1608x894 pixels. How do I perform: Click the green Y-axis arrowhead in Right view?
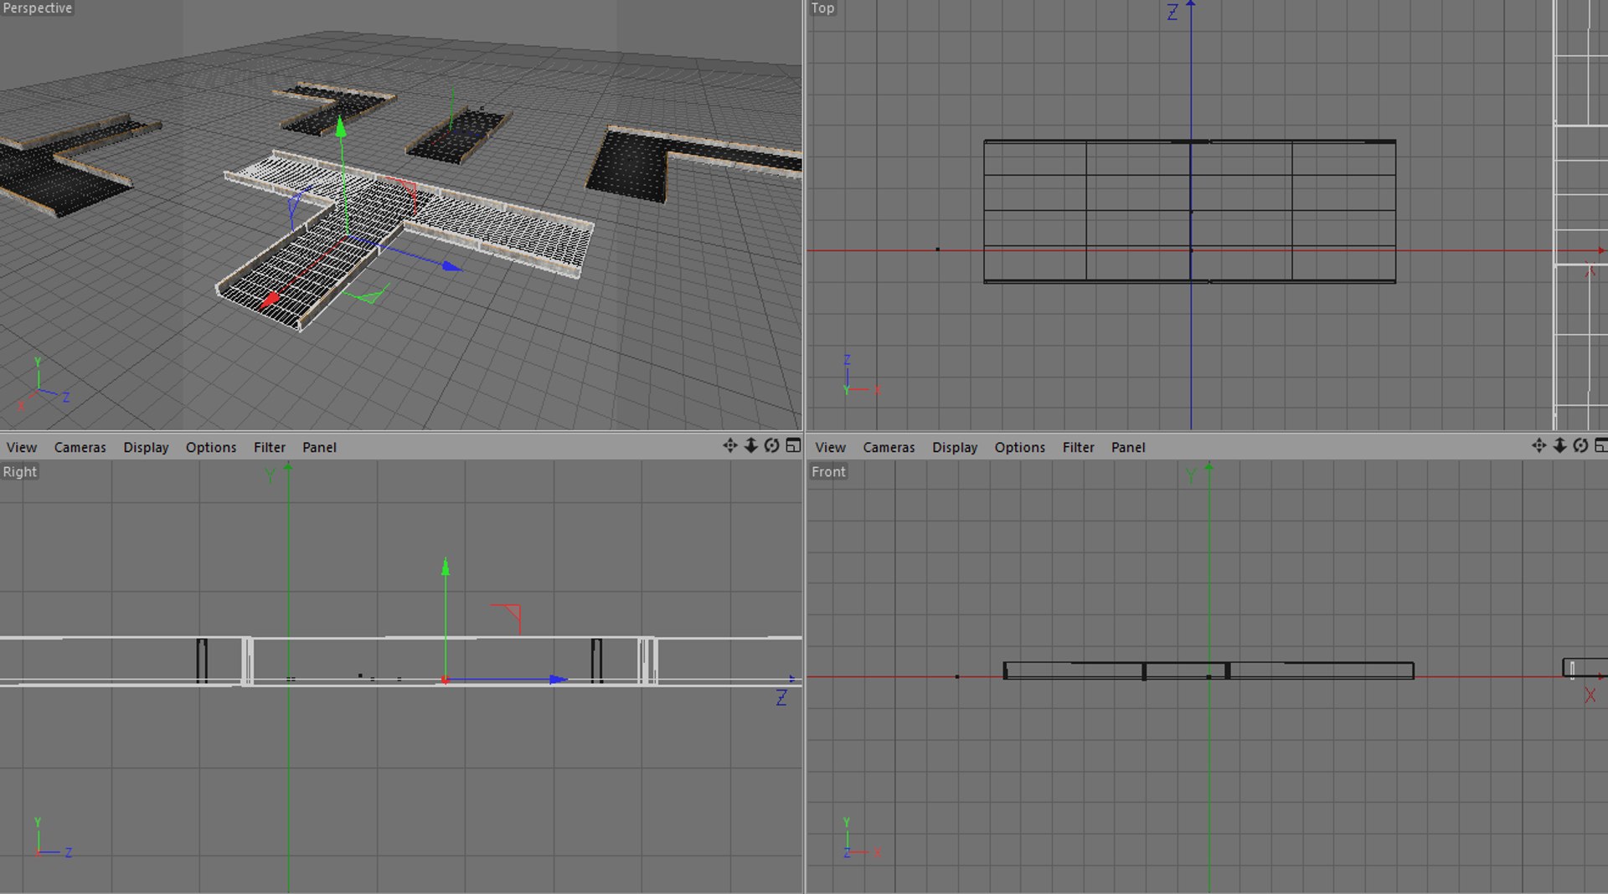tap(446, 568)
